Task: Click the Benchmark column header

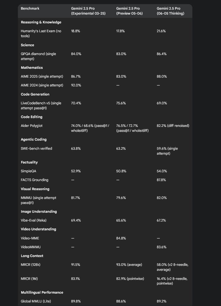Action: coord(30,9)
